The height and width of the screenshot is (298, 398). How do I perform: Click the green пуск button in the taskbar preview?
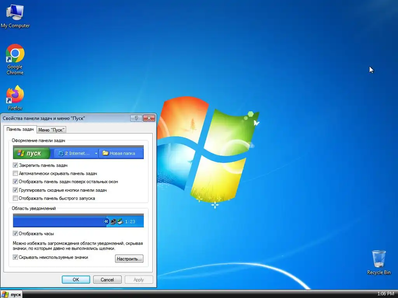pos(32,153)
